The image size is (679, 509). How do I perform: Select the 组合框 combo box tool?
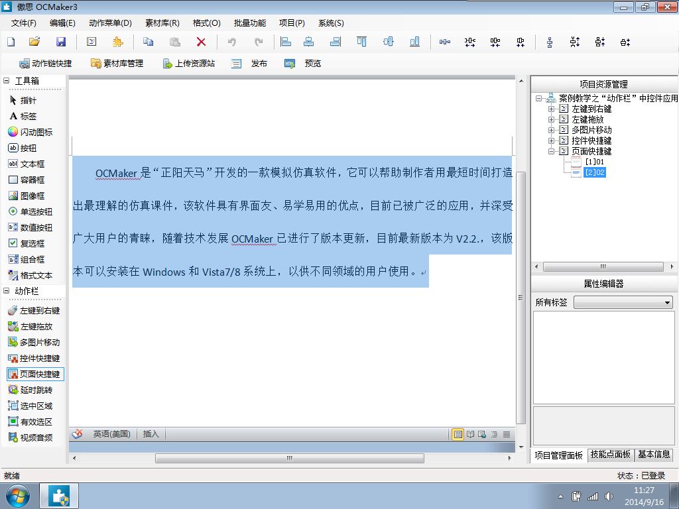coord(27,259)
